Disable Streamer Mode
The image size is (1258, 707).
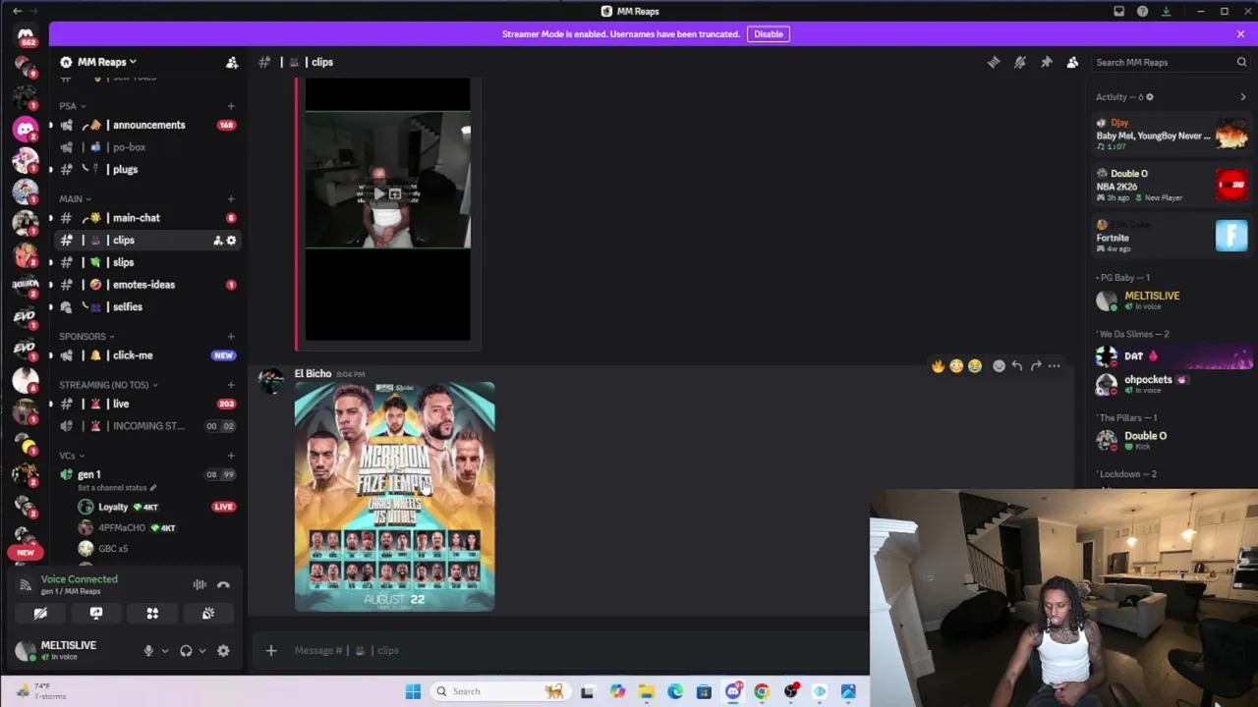click(768, 33)
